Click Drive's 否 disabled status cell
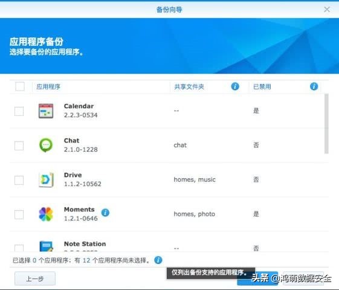 point(256,179)
